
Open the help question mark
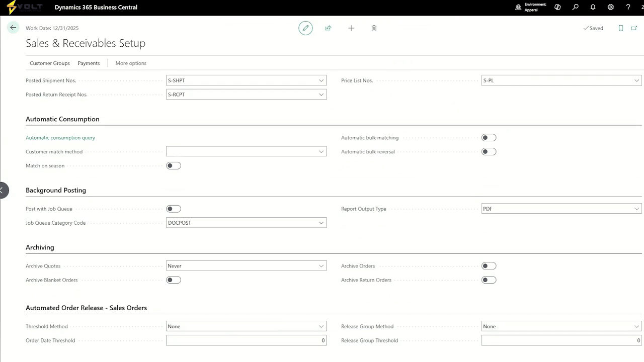(x=628, y=7)
